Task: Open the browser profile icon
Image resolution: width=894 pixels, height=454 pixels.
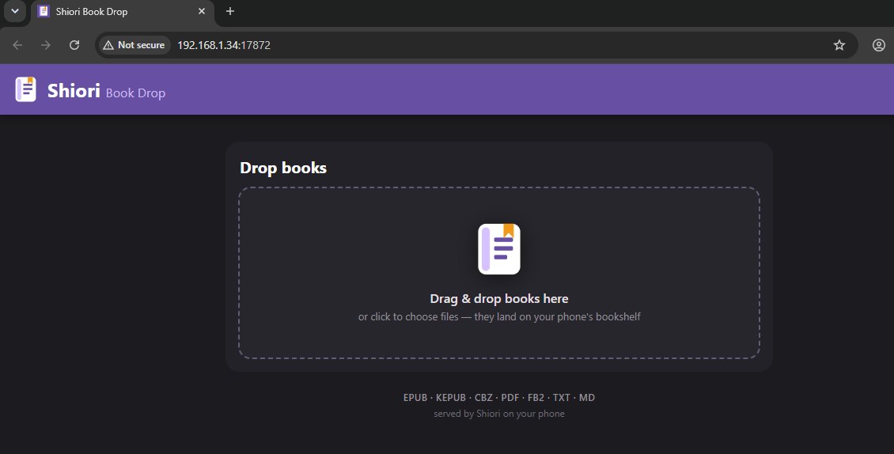Action: 879,45
